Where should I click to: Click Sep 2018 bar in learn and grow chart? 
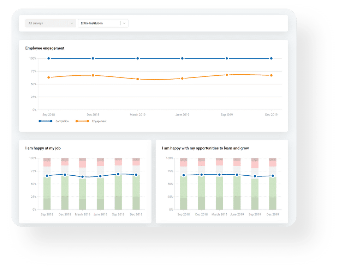(x=184, y=184)
